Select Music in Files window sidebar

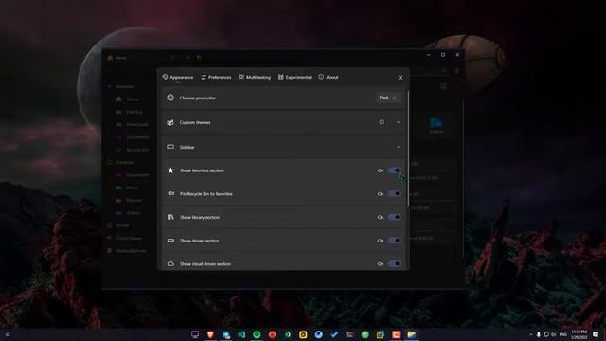(x=132, y=188)
